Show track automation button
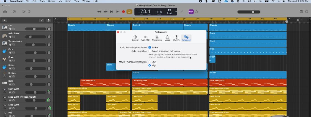 [x=42, y=20]
